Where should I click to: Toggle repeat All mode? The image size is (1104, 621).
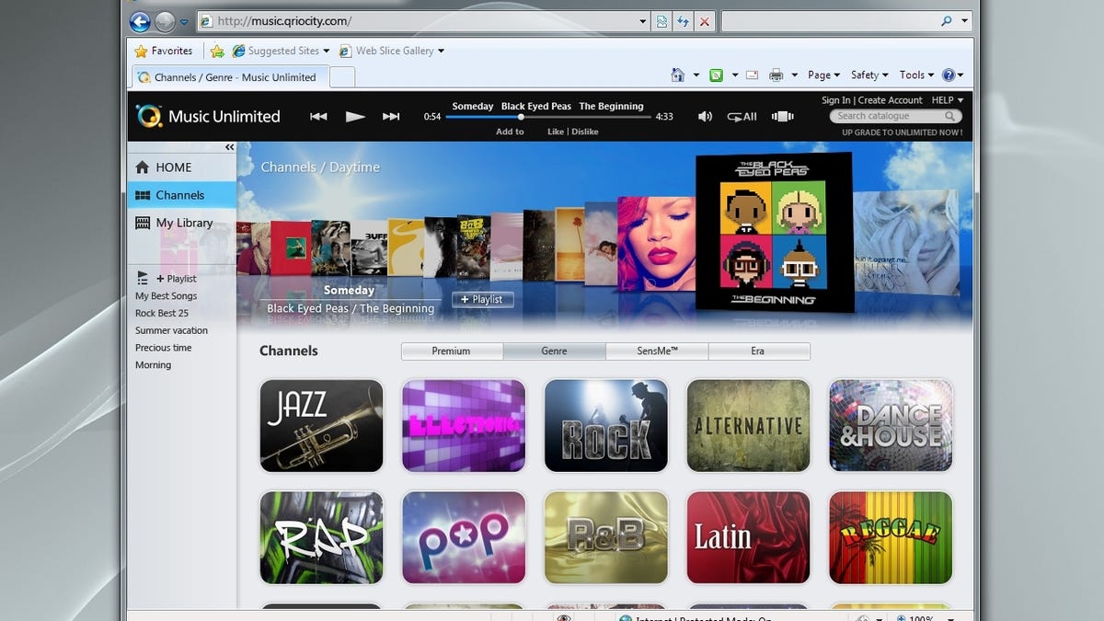742,117
